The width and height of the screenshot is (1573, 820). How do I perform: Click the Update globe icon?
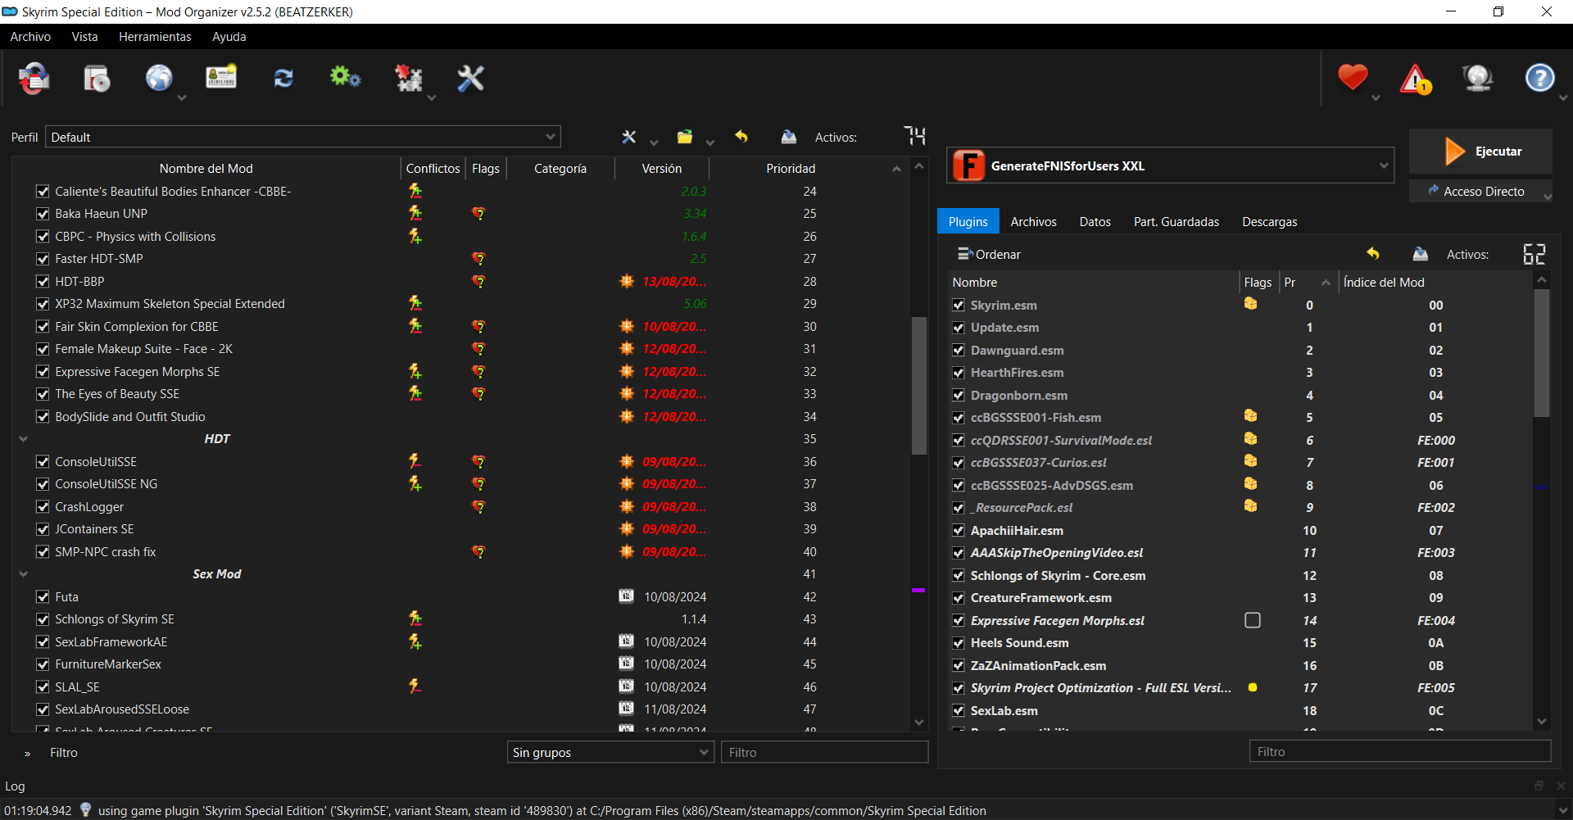pyautogui.click(x=1478, y=79)
